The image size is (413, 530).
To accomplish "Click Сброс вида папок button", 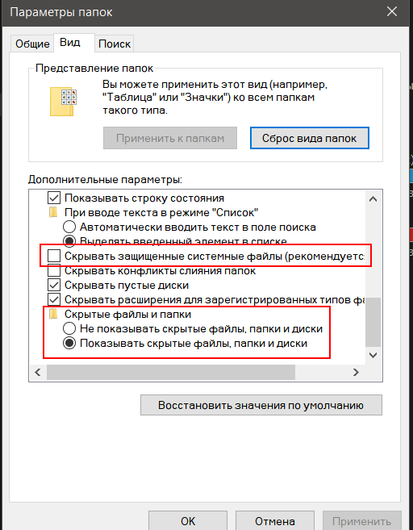I will [x=309, y=138].
